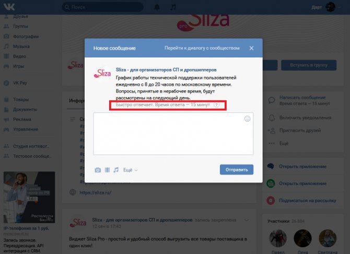Viewport: 350px width, 254px height.
Task: Attach a video using film icon
Action: click(x=108, y=170)
